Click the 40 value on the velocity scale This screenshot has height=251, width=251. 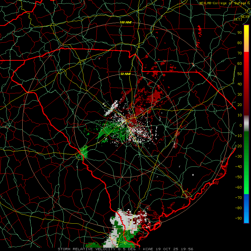pos(240,84)
